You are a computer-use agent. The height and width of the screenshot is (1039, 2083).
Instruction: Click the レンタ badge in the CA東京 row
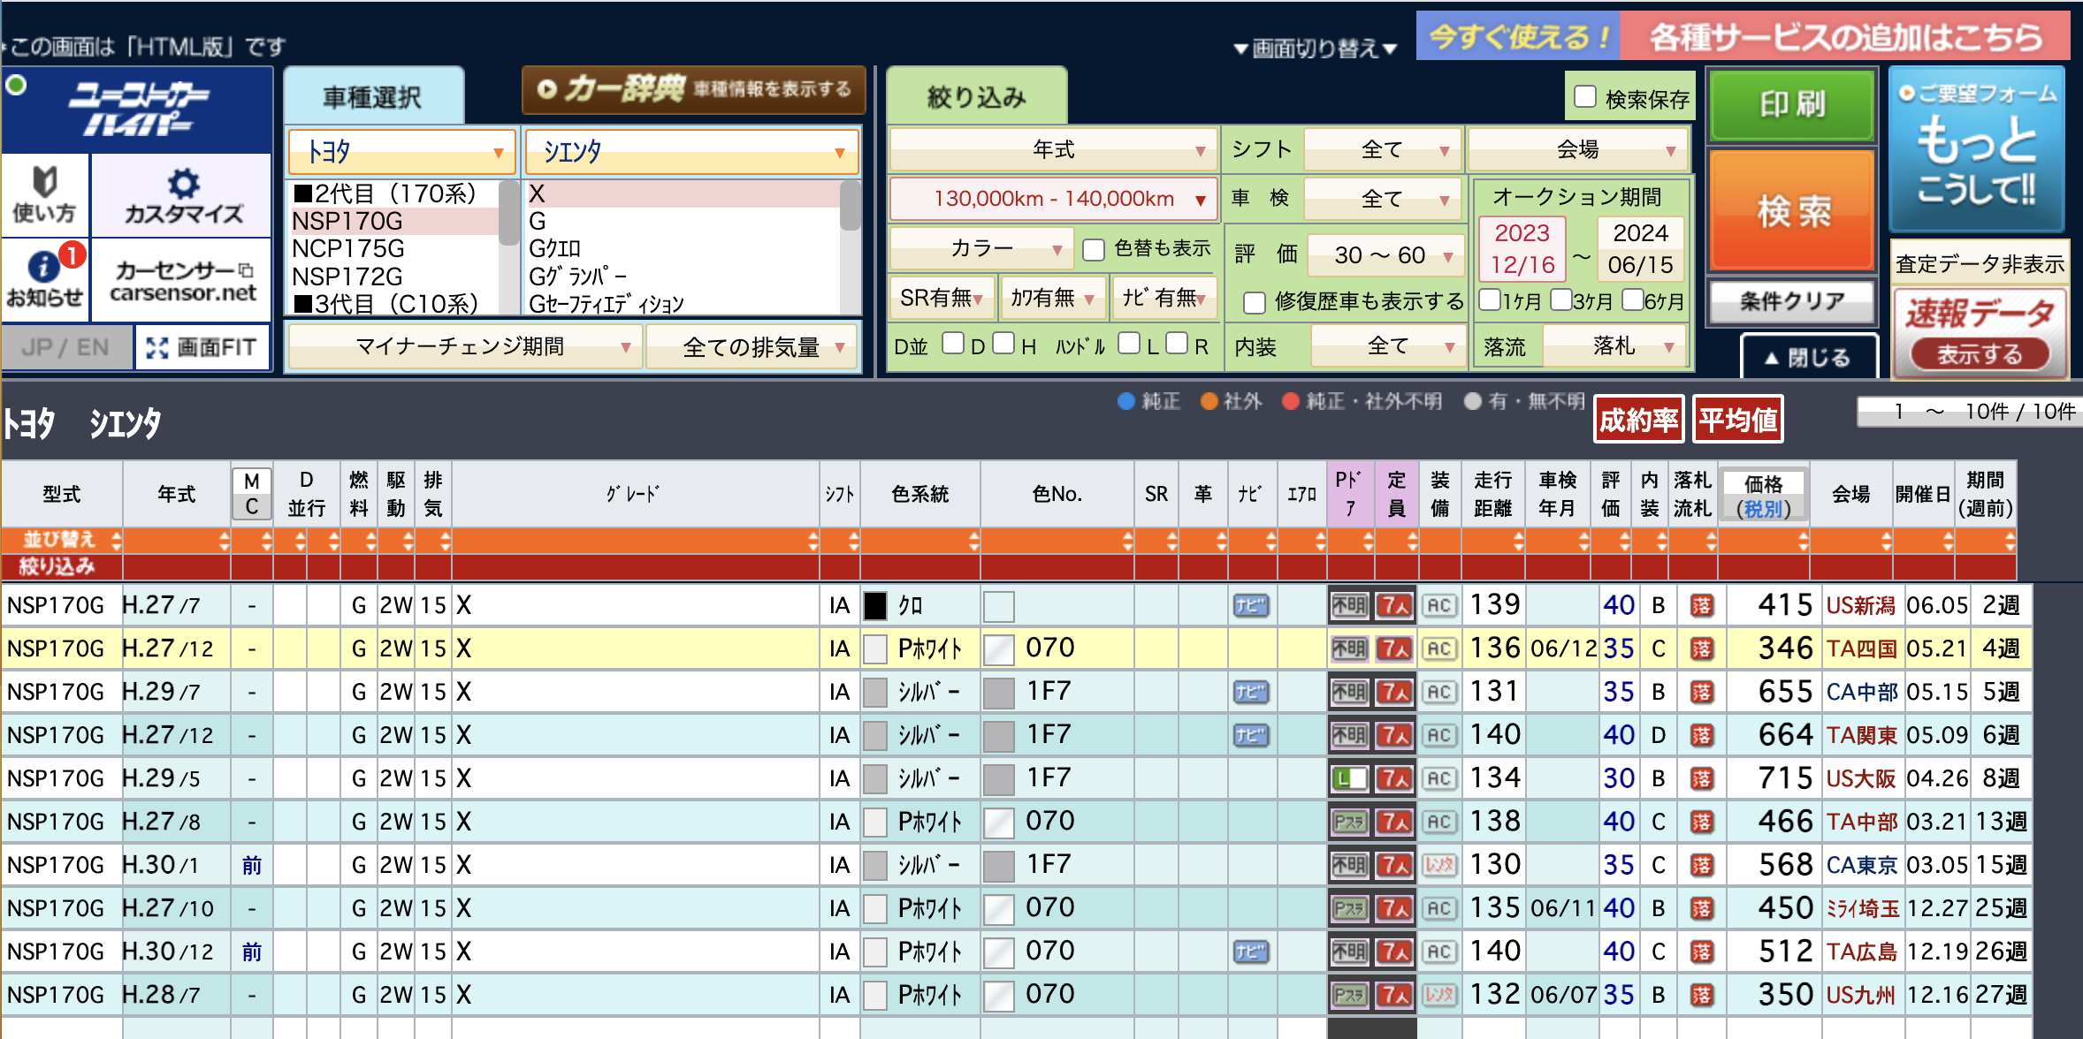pos(1438,865)
